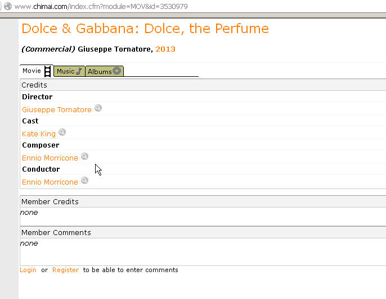Click the Credits section header
This screenshot has width=386, height=299.
(x=203, y=85)
